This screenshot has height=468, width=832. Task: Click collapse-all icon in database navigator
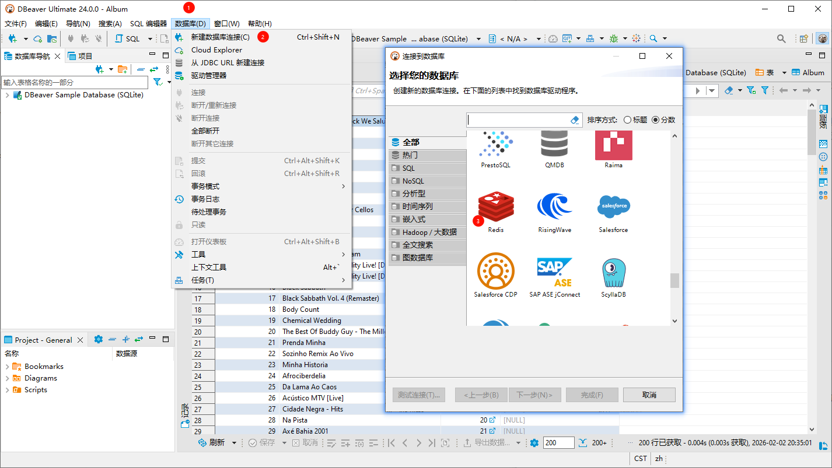[x=141, y=69]
